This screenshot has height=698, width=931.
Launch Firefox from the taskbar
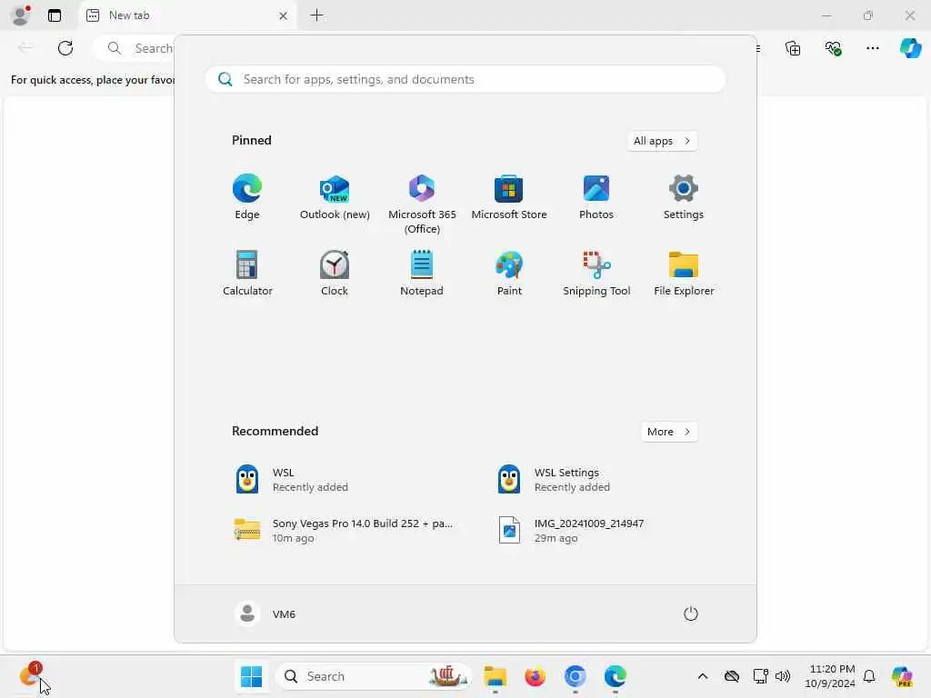coord(535,676)
